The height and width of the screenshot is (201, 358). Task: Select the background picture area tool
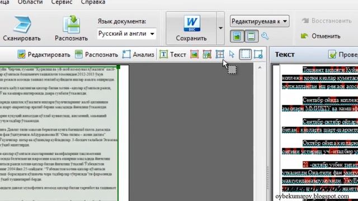207,55
